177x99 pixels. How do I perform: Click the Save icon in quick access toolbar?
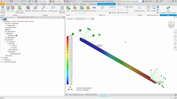(x=11, y=1)
